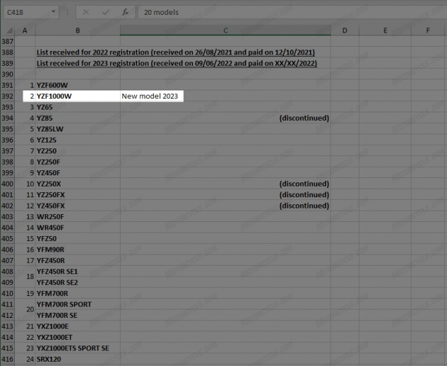Image resolution: width=447 pixels, height=366 pixels.
Task: Click the Enter checkmark icon in formula bar
Action: click(105, 12)
